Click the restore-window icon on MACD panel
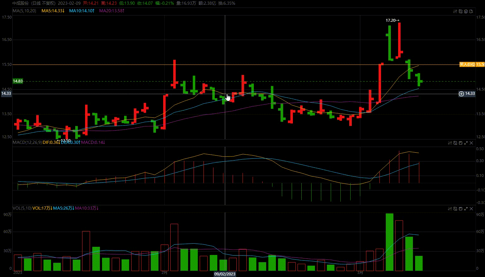 pyautogui.click(x=460, y=143)
